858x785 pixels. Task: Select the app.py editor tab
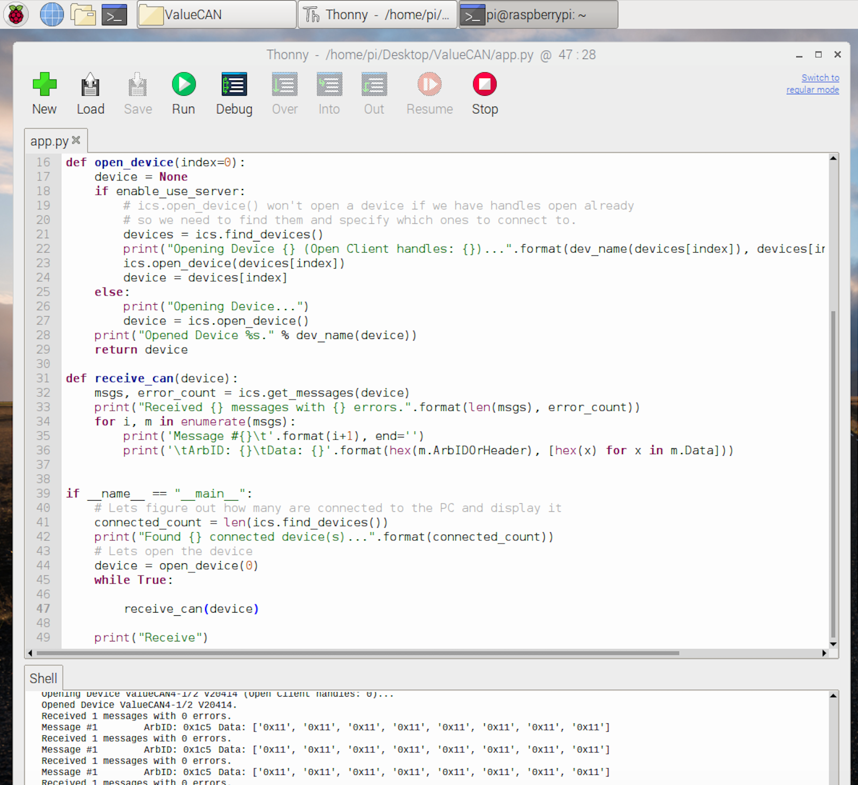[x=49, y=141]
